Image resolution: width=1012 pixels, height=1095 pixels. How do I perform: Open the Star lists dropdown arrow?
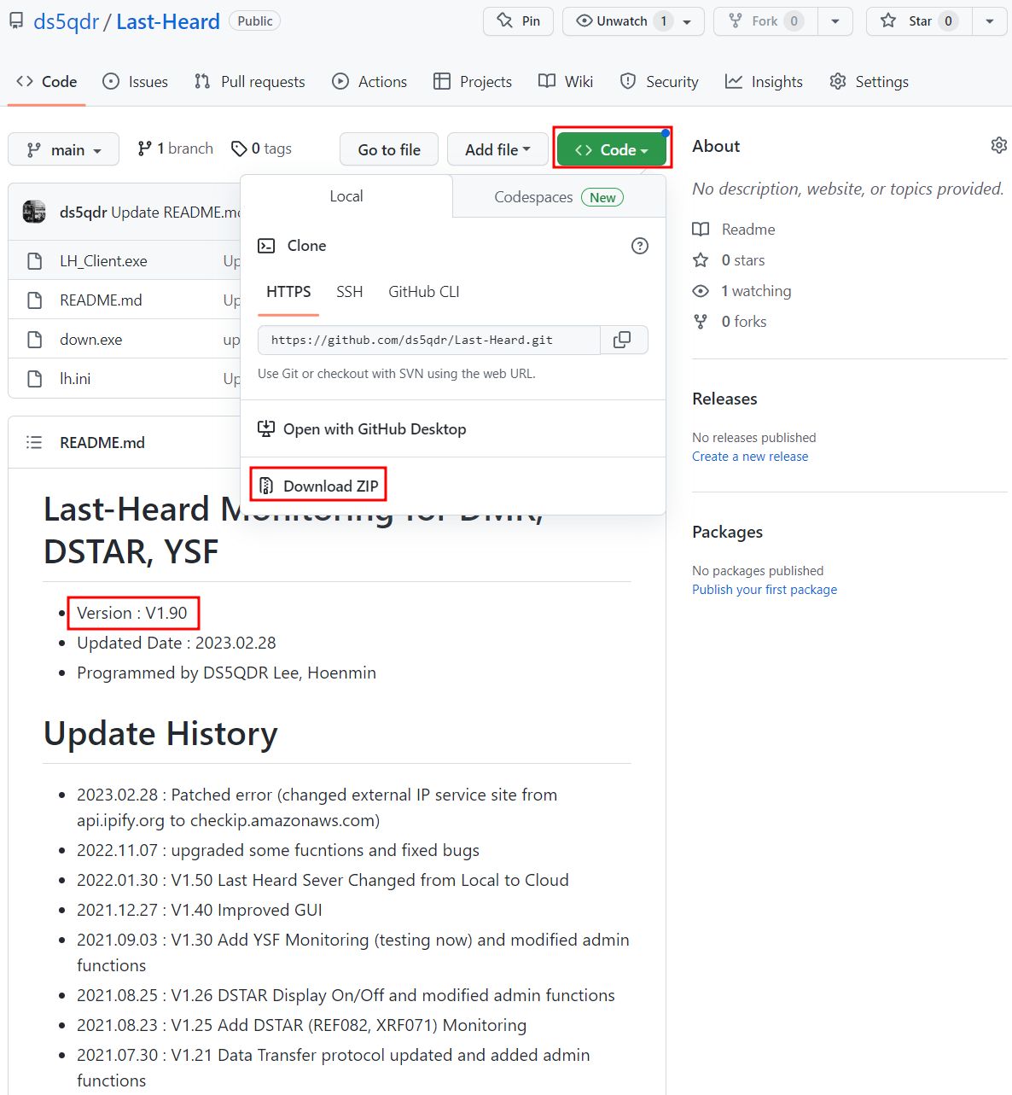(990, 21)
